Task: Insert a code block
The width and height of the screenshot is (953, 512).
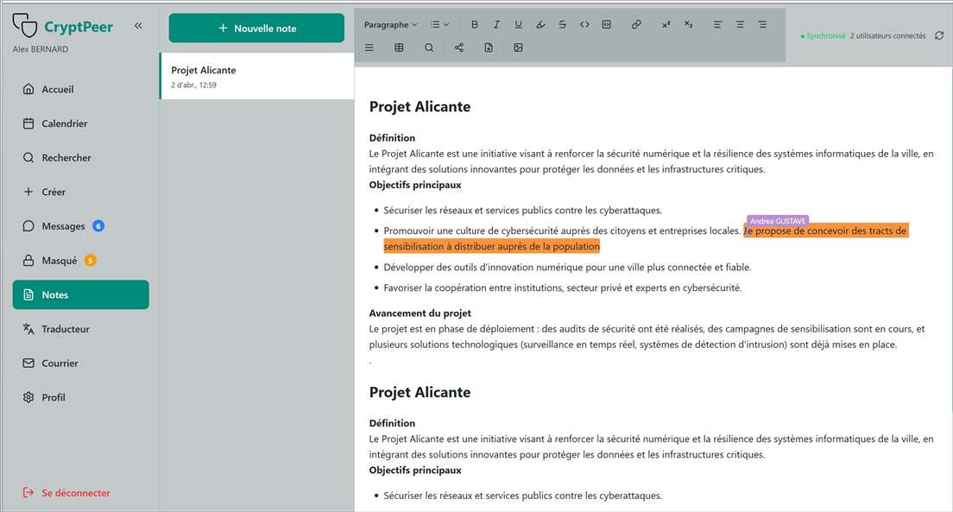Action: 606,24
